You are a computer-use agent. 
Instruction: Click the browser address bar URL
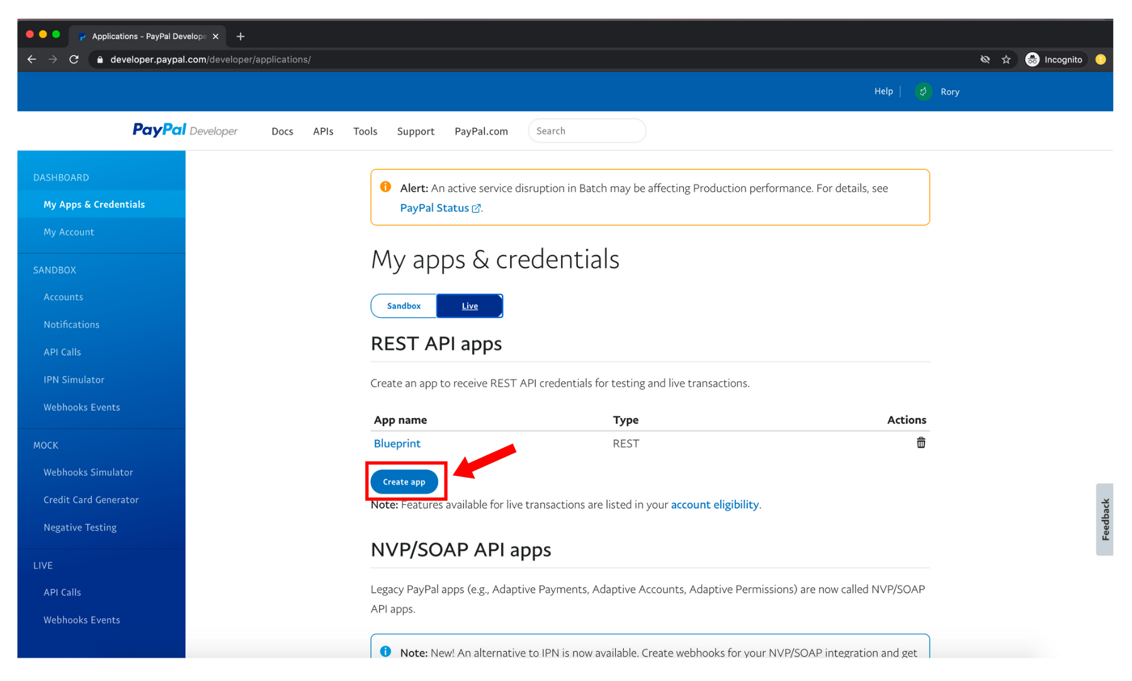point(210,59)
